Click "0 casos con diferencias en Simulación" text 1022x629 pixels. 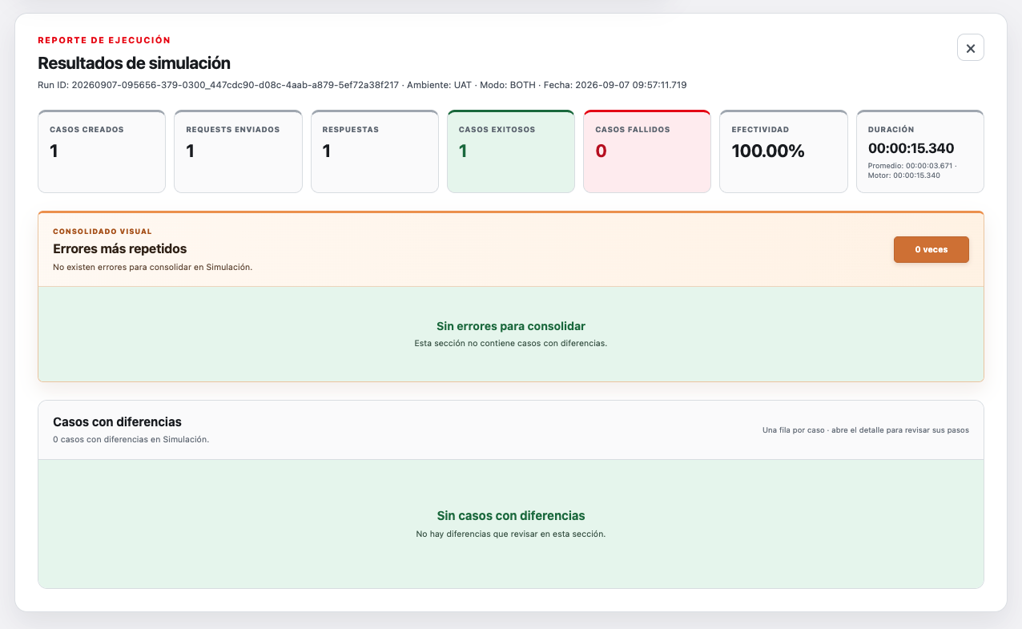(131, 439)
